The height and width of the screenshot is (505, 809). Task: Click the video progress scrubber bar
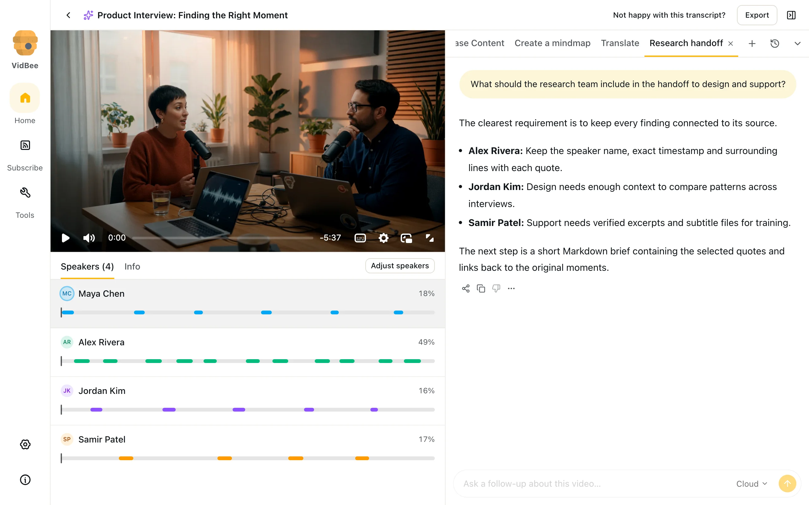[223, 238]
